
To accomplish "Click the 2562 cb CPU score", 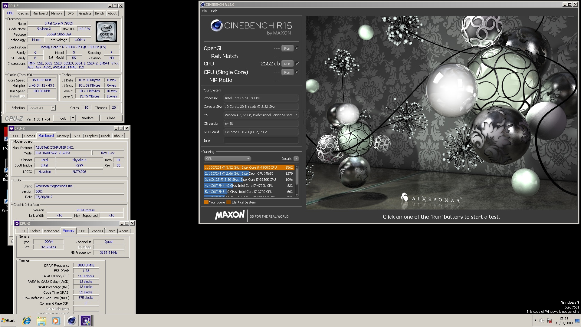I will (270, 64).
